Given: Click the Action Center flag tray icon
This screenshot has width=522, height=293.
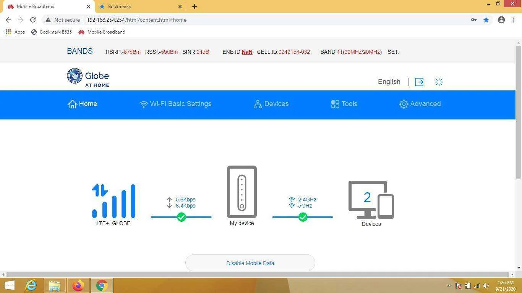Looking at the screenshot, I should pos(458,286).
